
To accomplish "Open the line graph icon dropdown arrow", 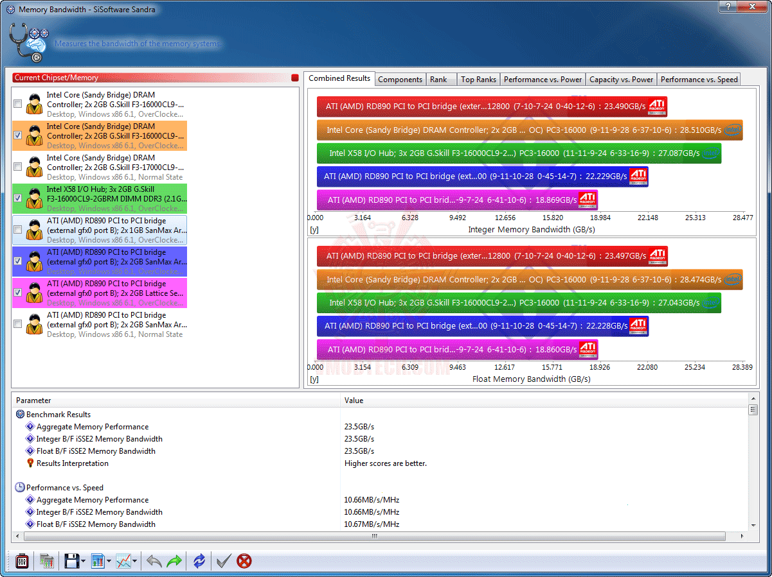I will click(135, 562).
